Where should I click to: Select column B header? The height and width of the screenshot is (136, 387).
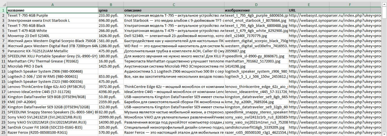point(111,5)
